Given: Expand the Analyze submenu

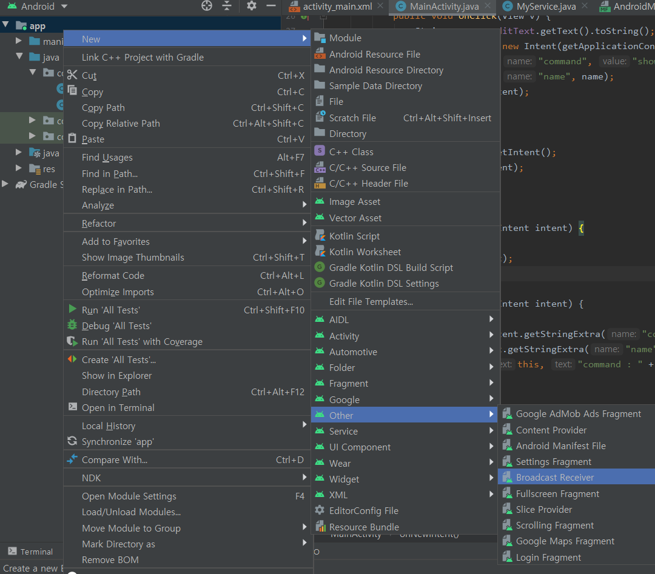Looking at the screenshot, I should pyautogui.click(x=187, y=205).
